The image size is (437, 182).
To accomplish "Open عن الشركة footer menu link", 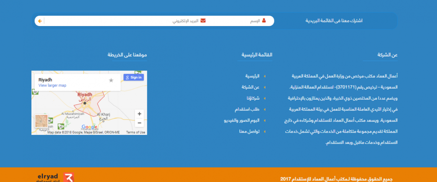I will (x=250, y=87).
